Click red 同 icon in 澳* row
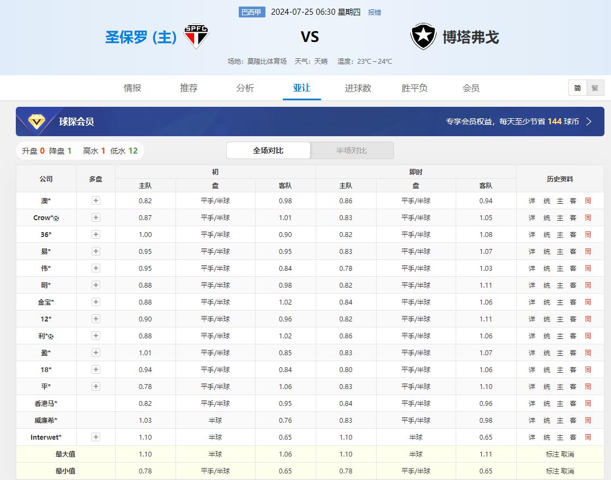The width and height of the screenshot is (611, 480). click(588, 201)
